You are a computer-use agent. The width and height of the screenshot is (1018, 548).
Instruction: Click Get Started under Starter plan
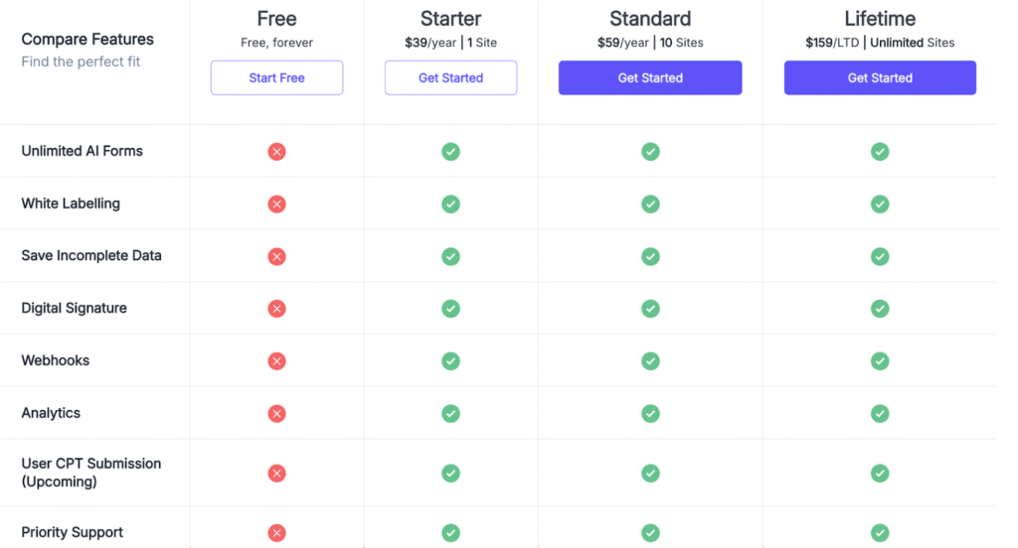click(x=450, y=77)
